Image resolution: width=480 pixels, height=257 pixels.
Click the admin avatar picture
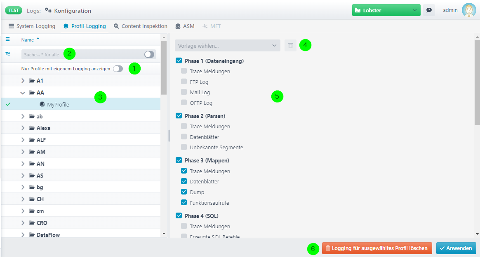click(x=469, y=10)
